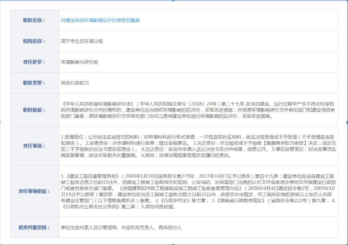Open the 对建设项目环境影响后评价报告的备案 link
The image size is (348, 245).
point(100,20)
